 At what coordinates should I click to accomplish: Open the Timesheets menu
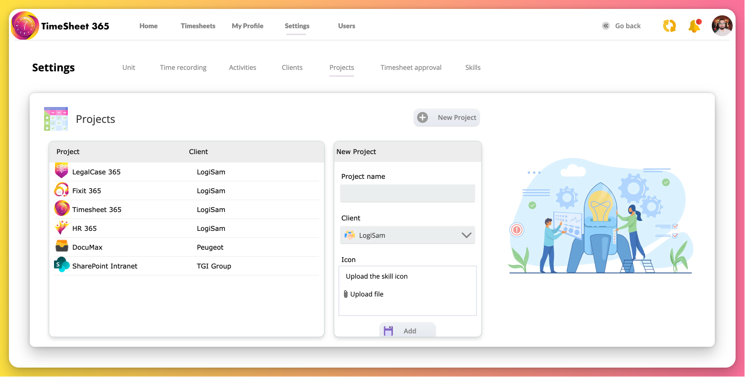point(198,26)
